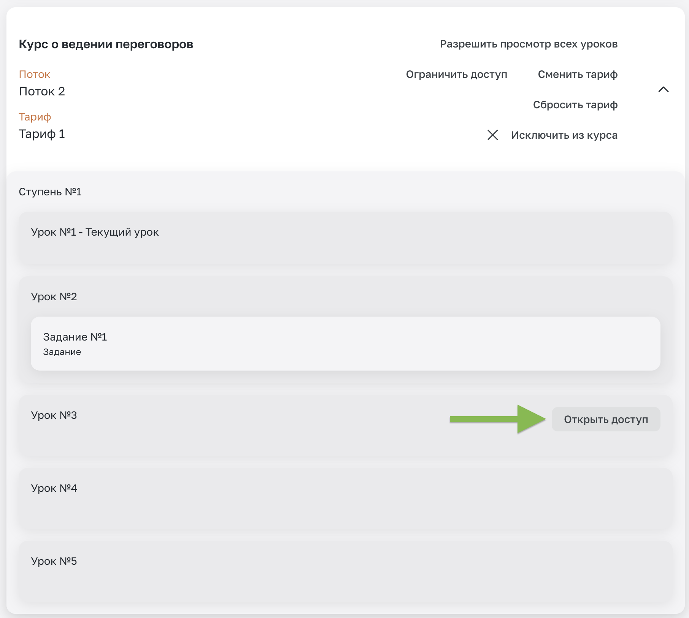Select the Урок №3 row title
This screenshot has height=618, width=689.
[x=54, y=415]
